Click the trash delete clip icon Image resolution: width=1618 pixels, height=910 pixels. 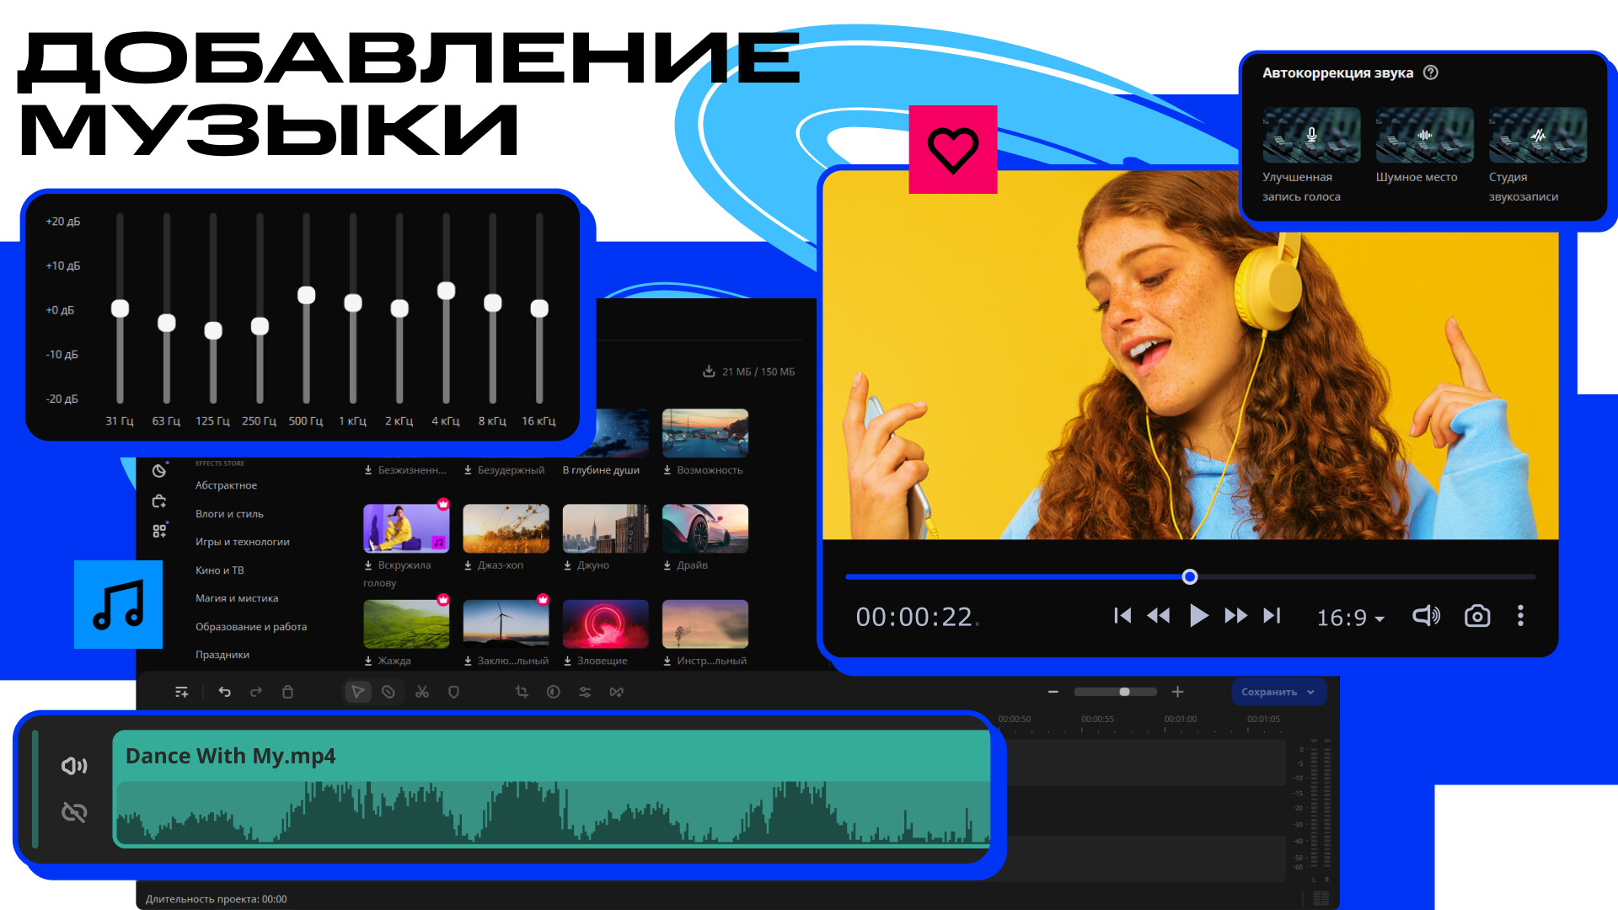tap(287, 692)
